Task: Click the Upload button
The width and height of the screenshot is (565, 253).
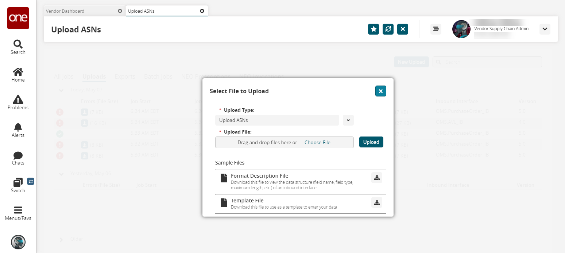Action: (371, 142)
